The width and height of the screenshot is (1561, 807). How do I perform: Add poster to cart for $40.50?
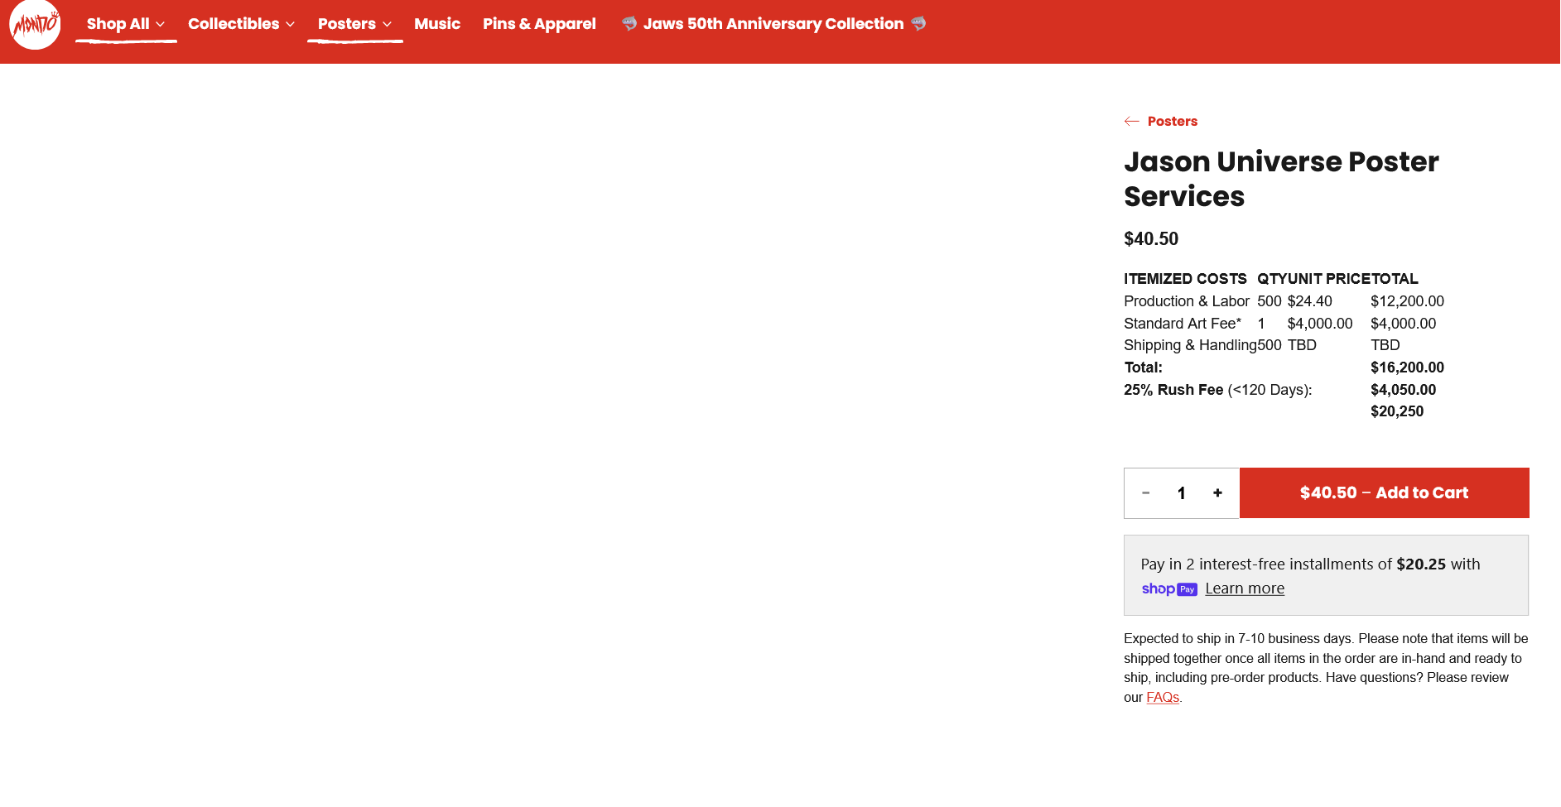point(1385,493)
